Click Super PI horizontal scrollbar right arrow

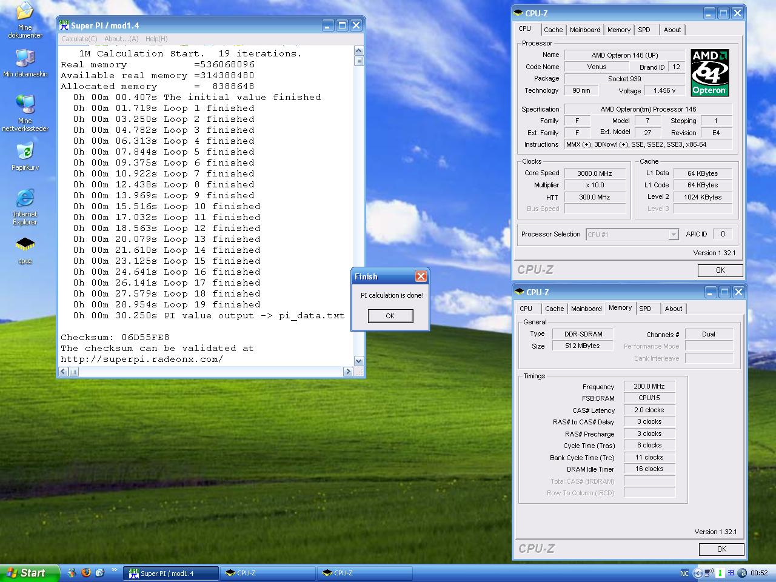pos(348,371)
